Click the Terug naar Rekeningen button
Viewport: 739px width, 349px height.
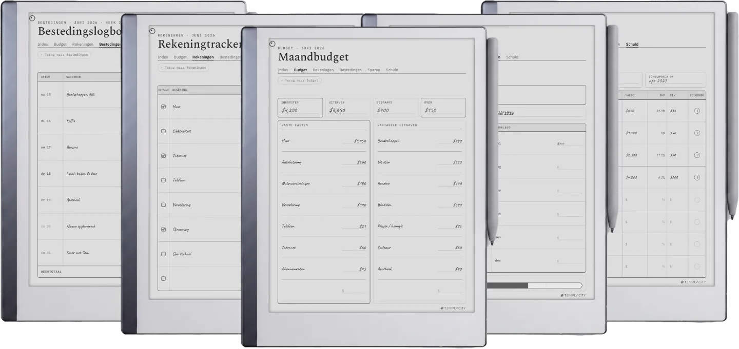pyautogui.click(x=183, y=68)
